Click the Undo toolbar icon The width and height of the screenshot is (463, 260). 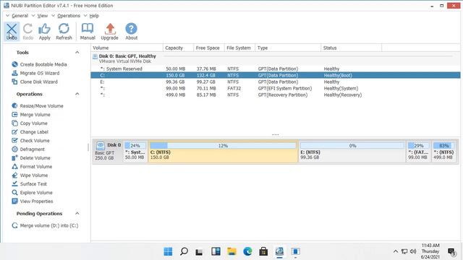tap(12, 32)
